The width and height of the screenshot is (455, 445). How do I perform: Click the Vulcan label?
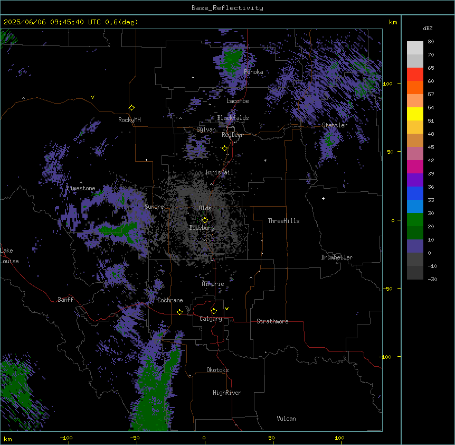[x=287, y=419]
